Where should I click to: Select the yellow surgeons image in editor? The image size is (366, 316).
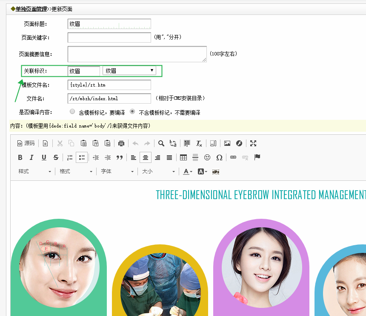pyautogui.click(x=160, y=280)
